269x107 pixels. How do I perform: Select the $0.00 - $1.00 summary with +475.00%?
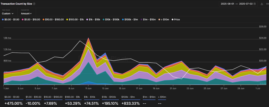click(14, 100)
